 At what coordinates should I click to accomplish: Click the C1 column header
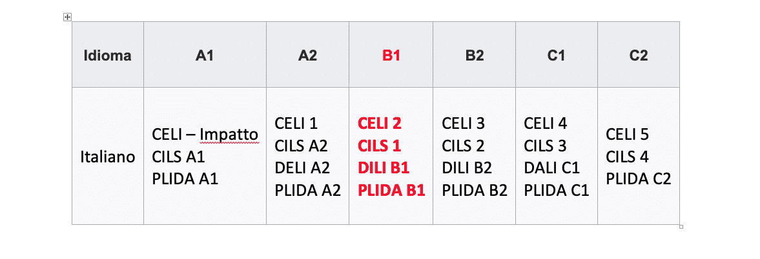tap(557, 55)
